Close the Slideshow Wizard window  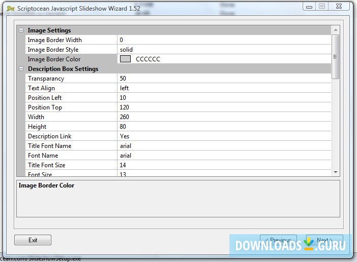[x=339, y=7]
